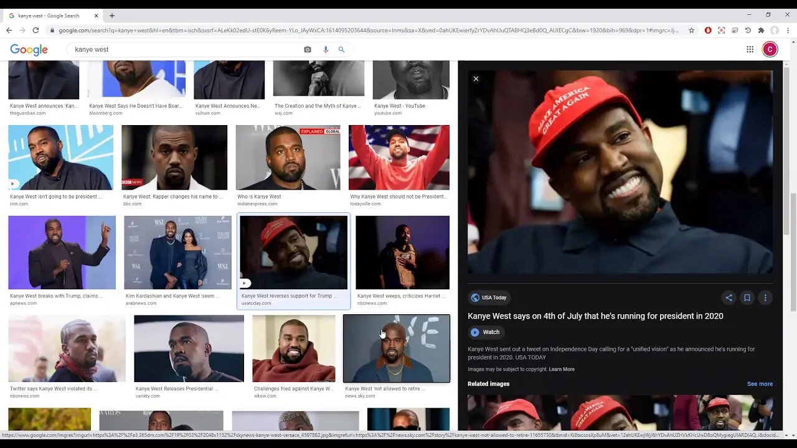Viewport: 797px width, 448px height.
Task: Open the 'Twitter says Kanye West violated' image
Action: click(x=67, y=348)
